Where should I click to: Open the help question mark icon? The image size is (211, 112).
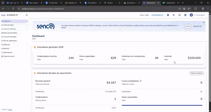point(180,15)
